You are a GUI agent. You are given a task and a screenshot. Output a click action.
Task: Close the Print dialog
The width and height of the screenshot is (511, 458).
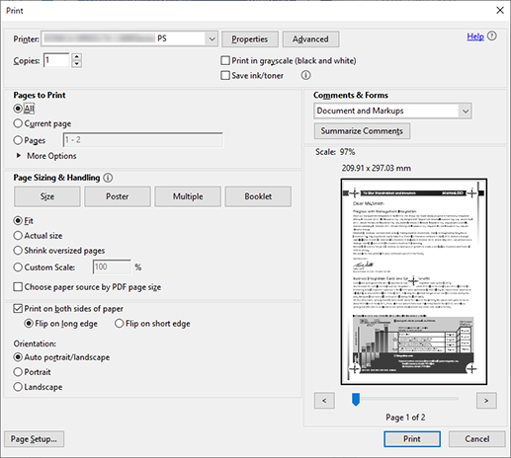pos(500,11)
